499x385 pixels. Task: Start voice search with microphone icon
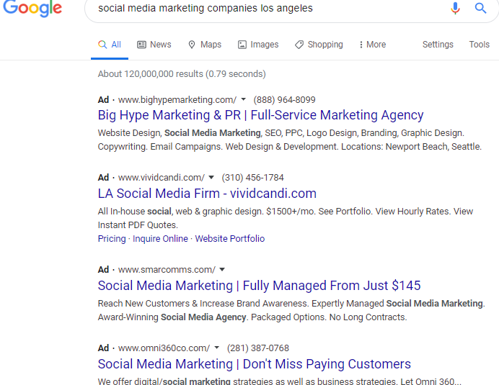[x=455, y=8]
